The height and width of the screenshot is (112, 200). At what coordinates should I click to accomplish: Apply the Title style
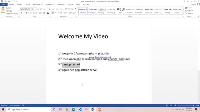(121, 11)
